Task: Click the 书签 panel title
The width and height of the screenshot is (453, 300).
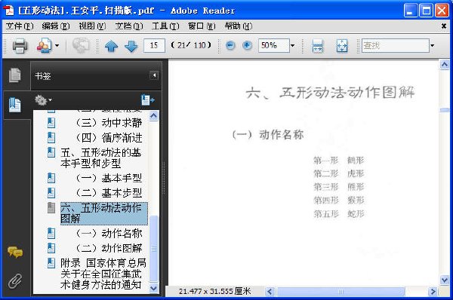Action: [x=43, y=76]
